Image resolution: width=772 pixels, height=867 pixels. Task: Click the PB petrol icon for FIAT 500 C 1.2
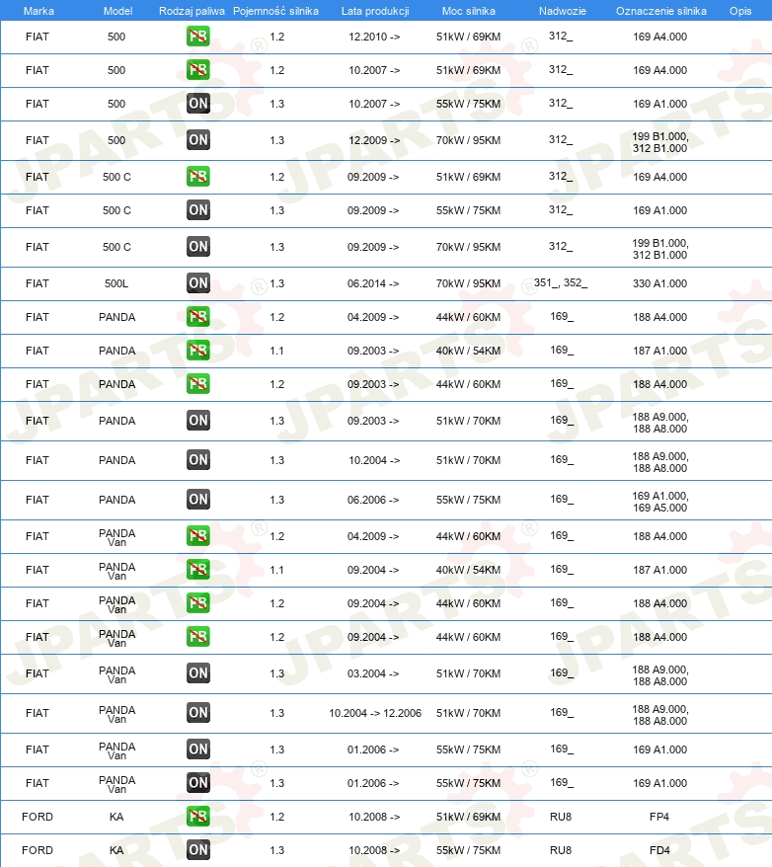pos(197,177)
